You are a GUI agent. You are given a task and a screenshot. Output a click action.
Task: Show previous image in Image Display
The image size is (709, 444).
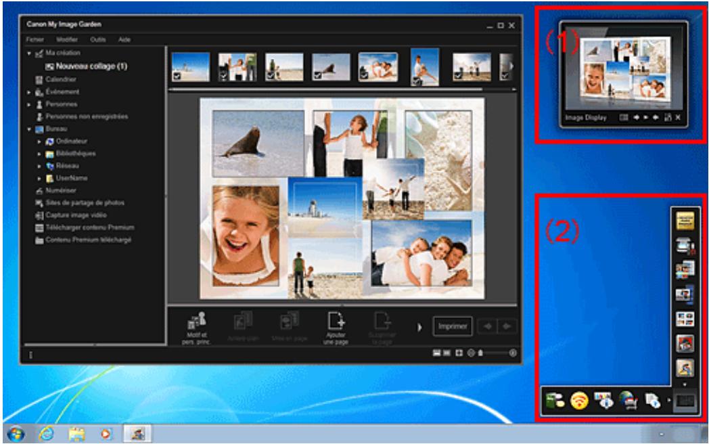pos(636,117)
